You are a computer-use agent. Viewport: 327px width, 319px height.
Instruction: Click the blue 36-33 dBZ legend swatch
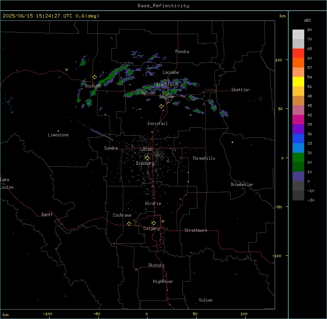(x=298, y=138)
